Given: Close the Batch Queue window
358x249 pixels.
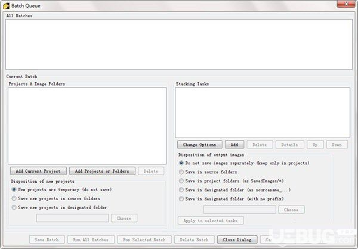Looking at the screenshot, I should coord(346,4).
